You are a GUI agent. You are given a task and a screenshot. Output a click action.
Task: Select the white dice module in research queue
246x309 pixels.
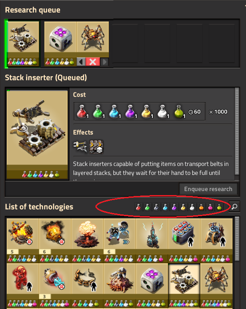coord(60,44)
